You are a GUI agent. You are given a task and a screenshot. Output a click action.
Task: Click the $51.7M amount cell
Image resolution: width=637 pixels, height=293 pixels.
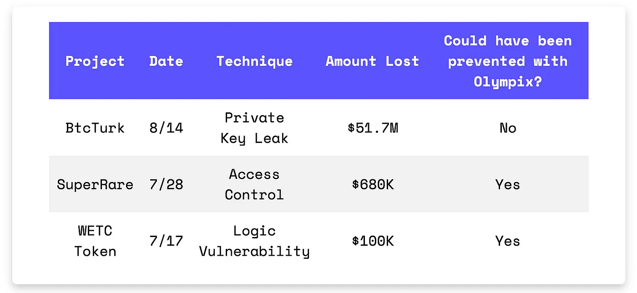click(x=372, y=128)
